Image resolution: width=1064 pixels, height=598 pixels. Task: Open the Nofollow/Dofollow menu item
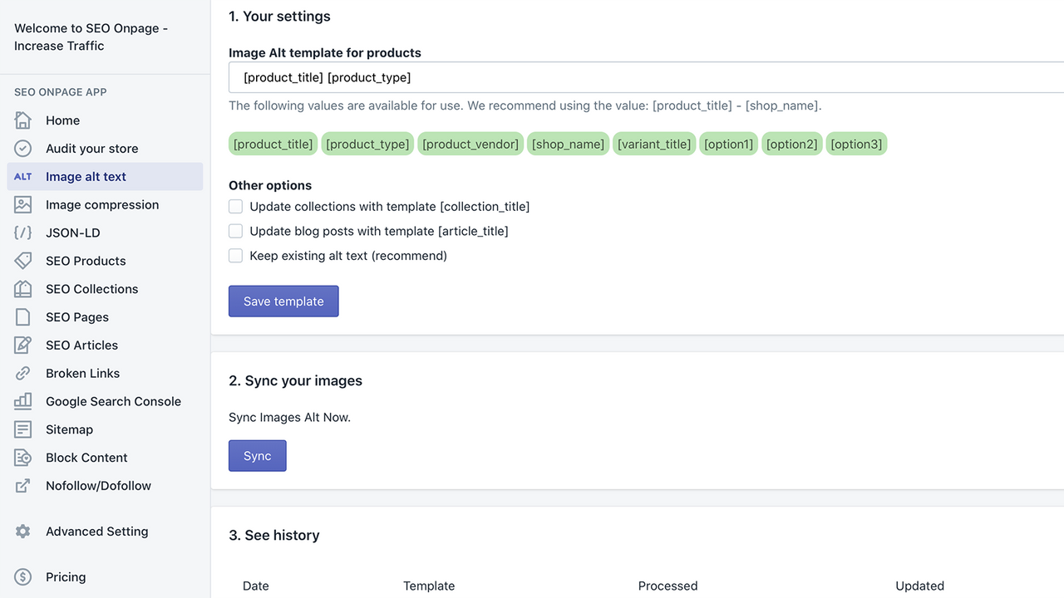[x=98, y=486]
